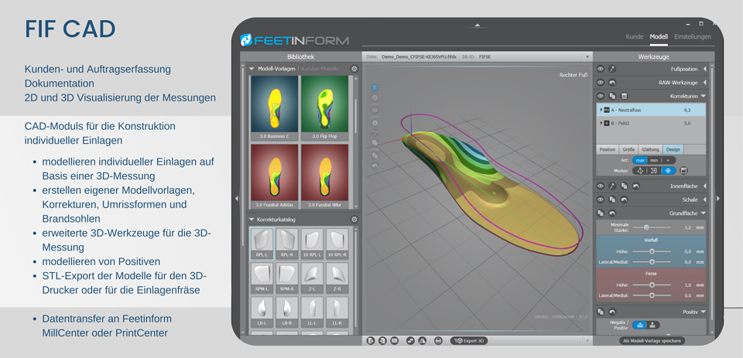743x358 pixels.
Task: Click the undo icon in Grundfläche header
Action: [613, 213]
